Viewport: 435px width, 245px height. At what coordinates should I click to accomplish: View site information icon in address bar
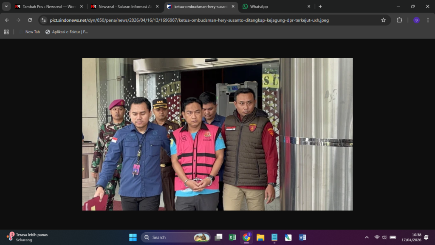tap(44, 20)
